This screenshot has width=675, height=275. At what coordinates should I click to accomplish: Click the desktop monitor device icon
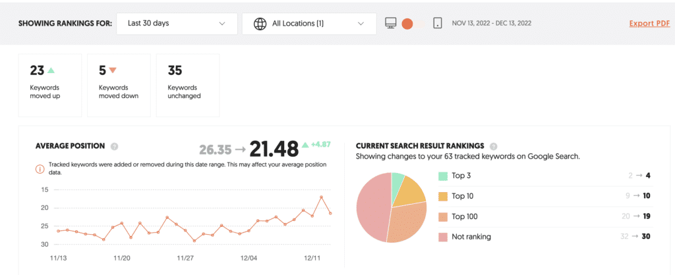point(391,24)
